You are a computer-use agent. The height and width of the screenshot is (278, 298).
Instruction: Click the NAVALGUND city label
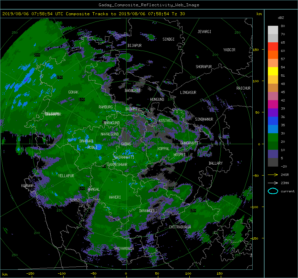pos(110,134)
